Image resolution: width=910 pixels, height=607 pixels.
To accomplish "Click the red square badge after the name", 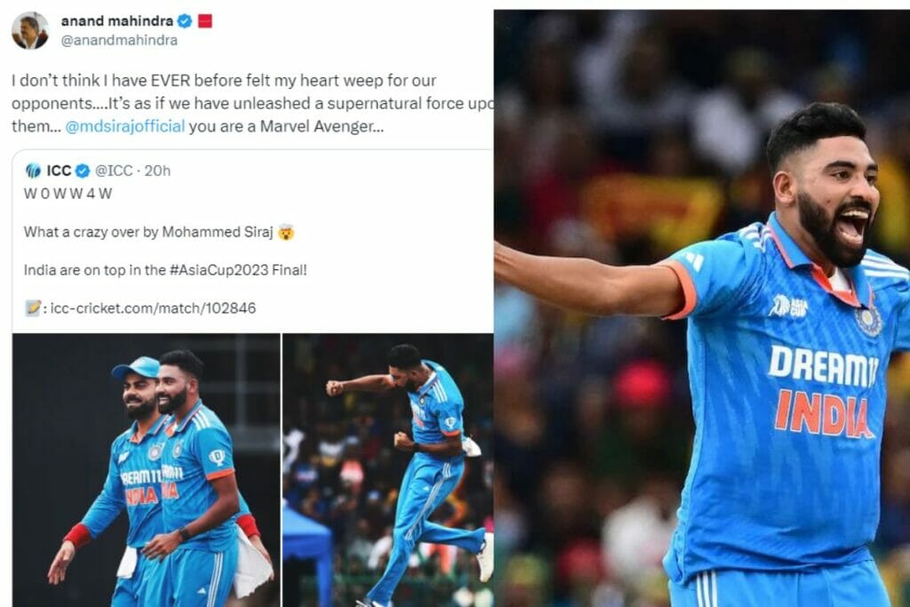I will click(205, 21).
